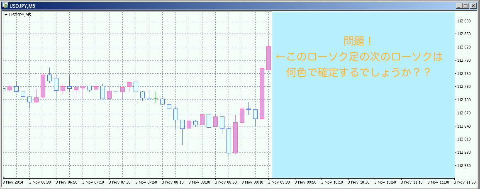This screenshot has width=480, height=189.
Task: Click the 3 Nov 07:50 time label
Action: (146, 182)
